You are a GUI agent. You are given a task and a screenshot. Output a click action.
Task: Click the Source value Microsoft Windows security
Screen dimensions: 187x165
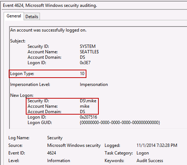click(x=74, y=145)
